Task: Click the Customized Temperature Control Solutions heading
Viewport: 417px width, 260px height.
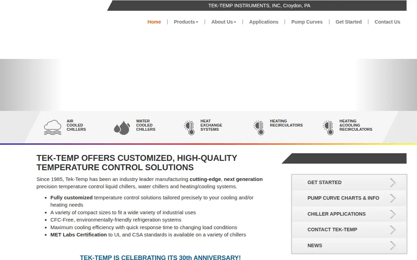Action: [x=137, y=163]
